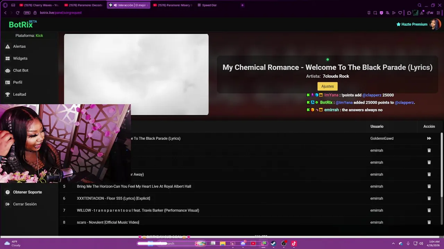The width and height of the screenshot is (444, 249).
Task: Switch to the Cherry Waves YouTube tab
Action: 39,5
